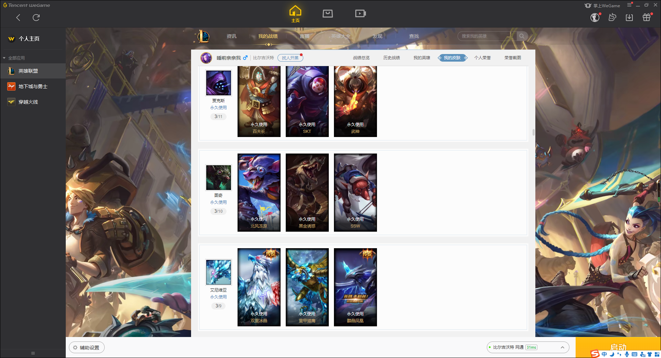This screenshot has height=358, width=661.
Task: Click the 31ms ping indicator
Action: [531, 347]
